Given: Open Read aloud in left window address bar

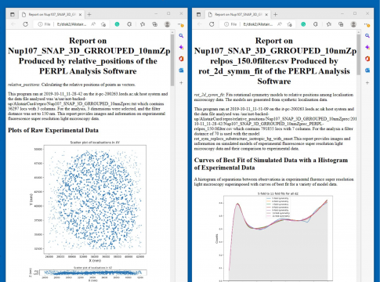Looking at the screenshot, I should tap(93, 24).
